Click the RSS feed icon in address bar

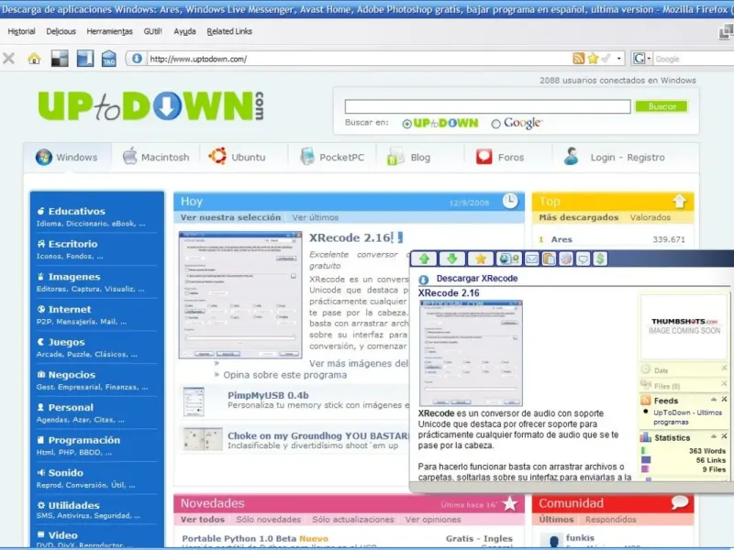tap(579, 59)
